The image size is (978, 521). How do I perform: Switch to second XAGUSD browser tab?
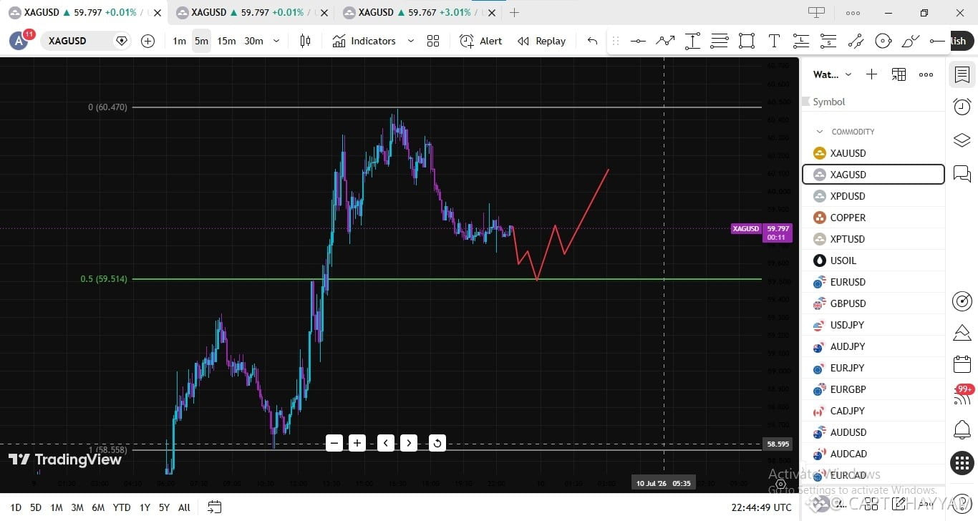(251, 12)
